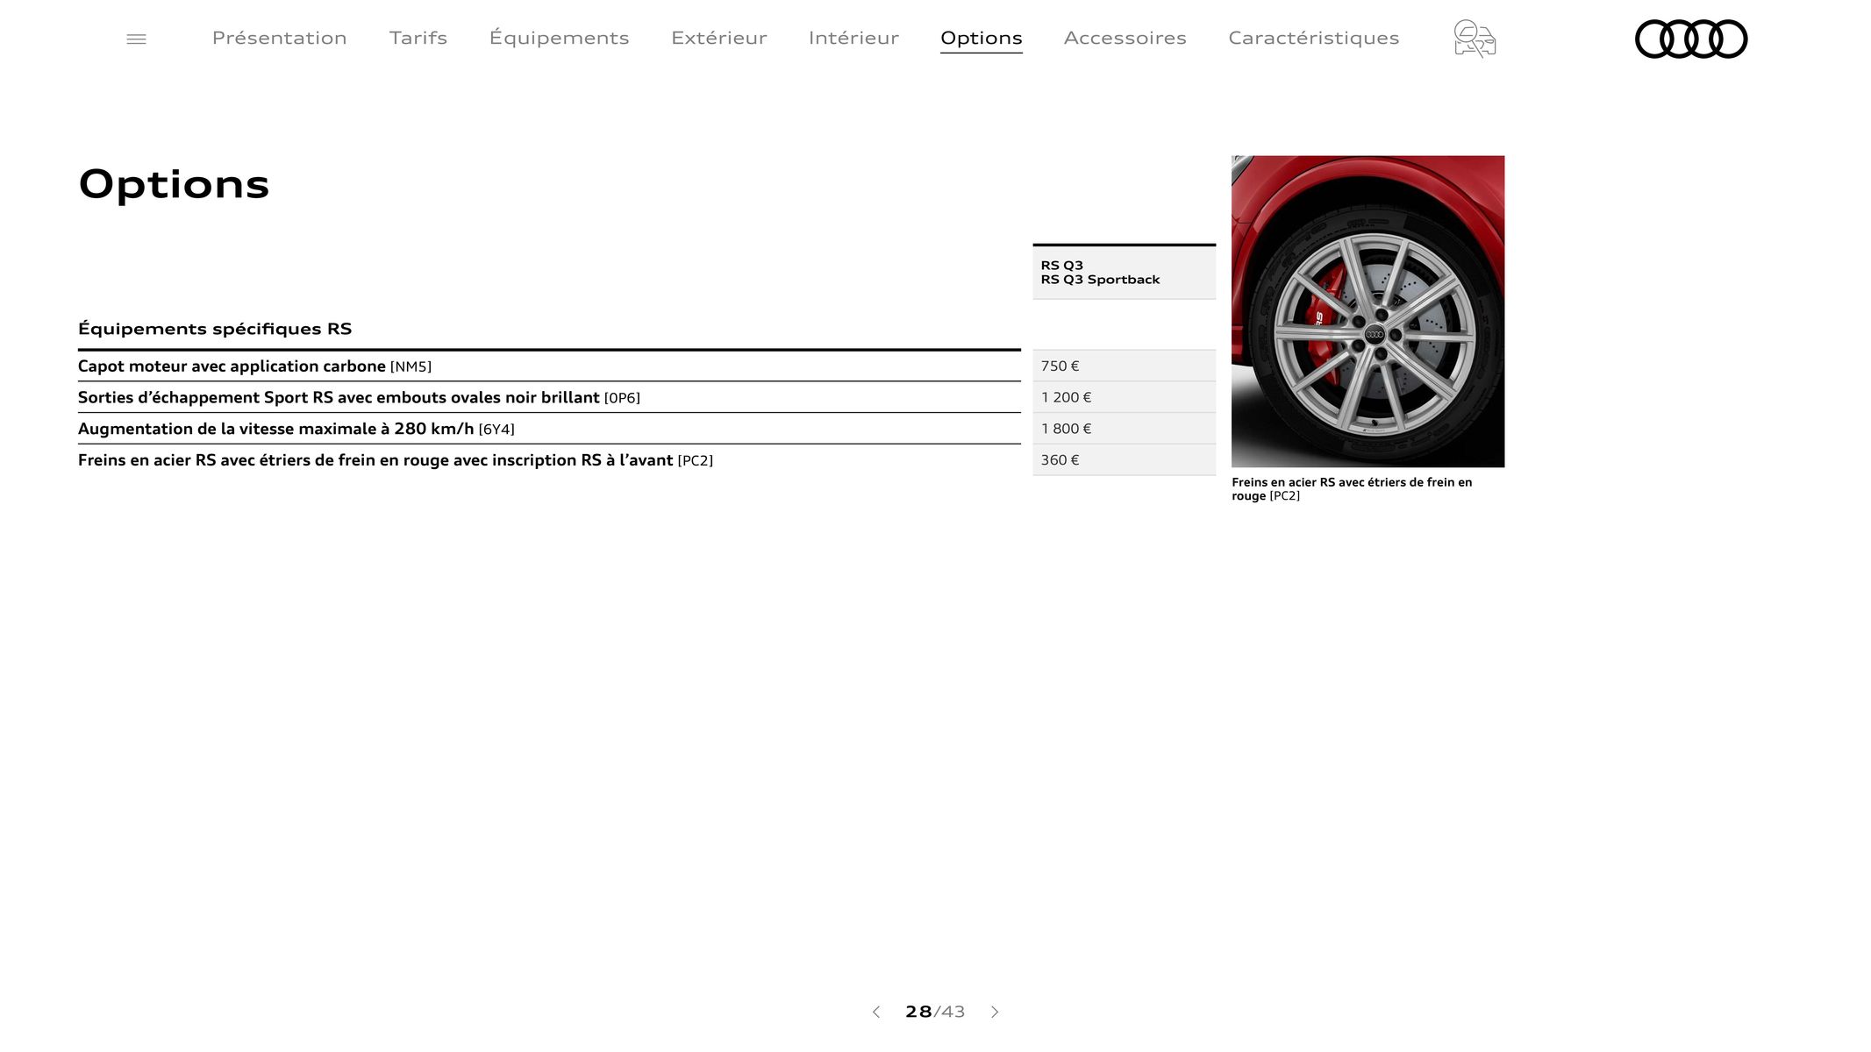
Task: Switch to the Extérieur tab
Action: pos(719,38)
